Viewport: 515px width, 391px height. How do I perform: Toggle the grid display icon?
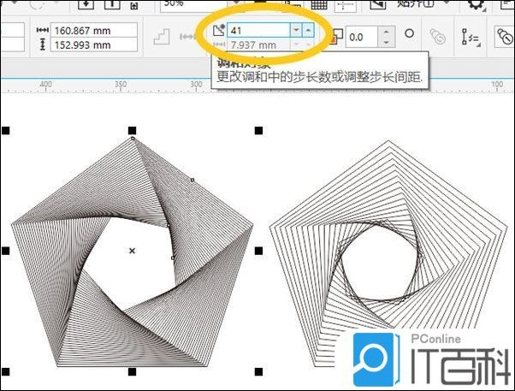[x=319, y=4]
